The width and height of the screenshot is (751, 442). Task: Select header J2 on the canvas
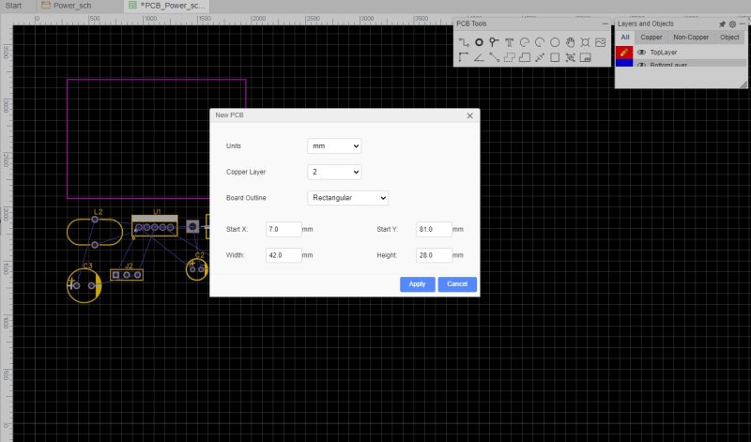click(127, 275)
